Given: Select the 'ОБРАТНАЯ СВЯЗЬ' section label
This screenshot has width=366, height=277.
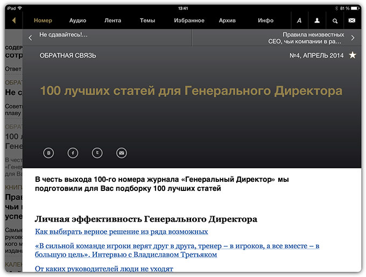Looking at the screenshot, I should pos(68,55).
